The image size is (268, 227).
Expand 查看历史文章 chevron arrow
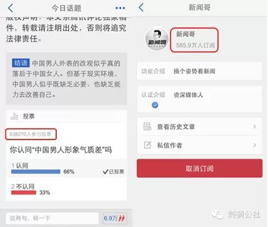pos(255,126)
